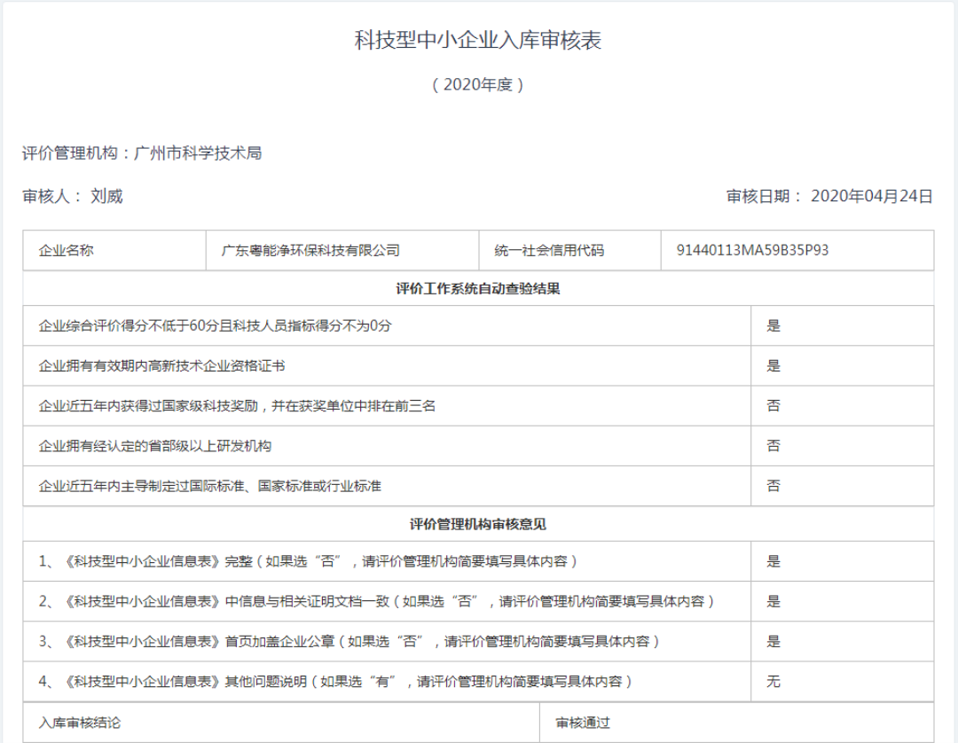Click the 评价工作系统自动查验结果 section header
The height and width of the screenshot is (743, 958).
478,289
